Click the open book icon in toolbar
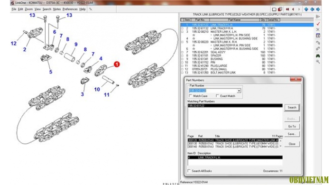Screen dimensions: 332x185 274,9
